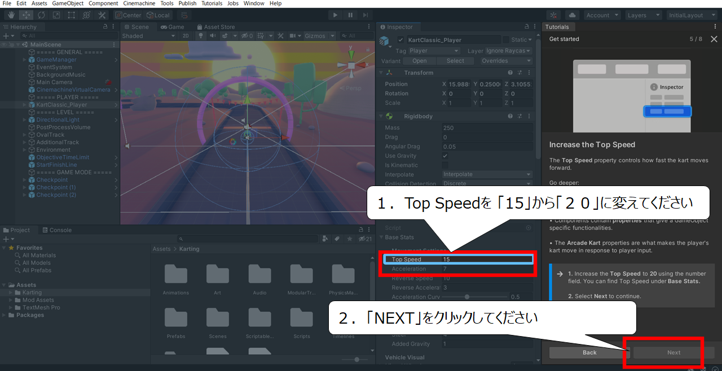Click the Play button
Image resolution: width=722 pixels, height=371 pixels.
coord(336,15)
